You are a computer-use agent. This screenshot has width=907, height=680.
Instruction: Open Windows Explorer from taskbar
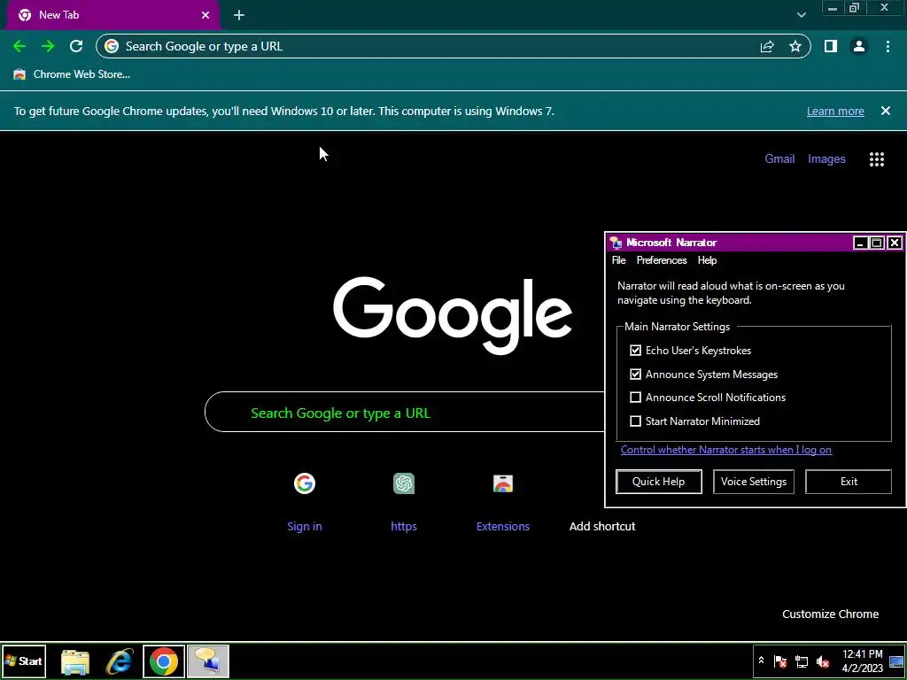click(x=75, y=662)
